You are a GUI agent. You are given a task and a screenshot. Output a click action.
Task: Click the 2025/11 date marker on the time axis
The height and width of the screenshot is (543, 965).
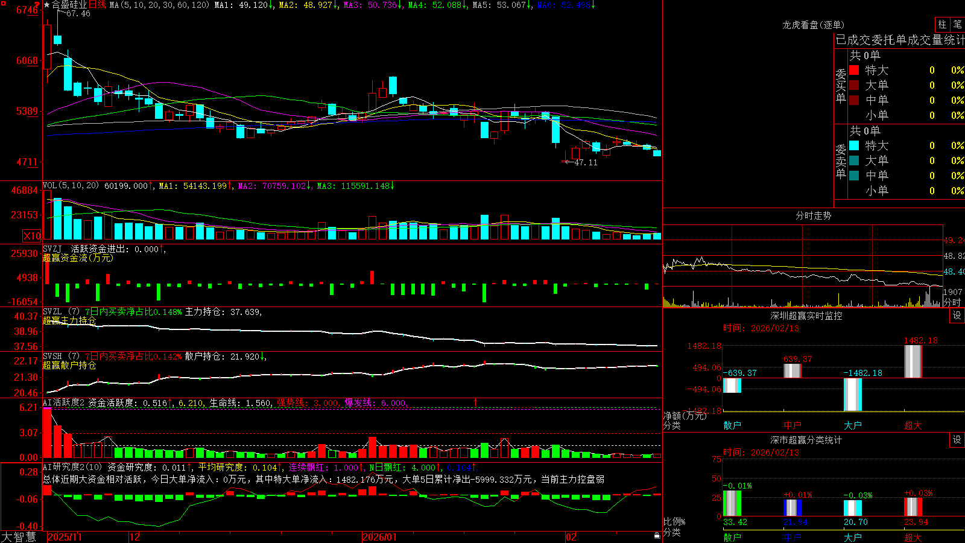(x=65, y=537)
